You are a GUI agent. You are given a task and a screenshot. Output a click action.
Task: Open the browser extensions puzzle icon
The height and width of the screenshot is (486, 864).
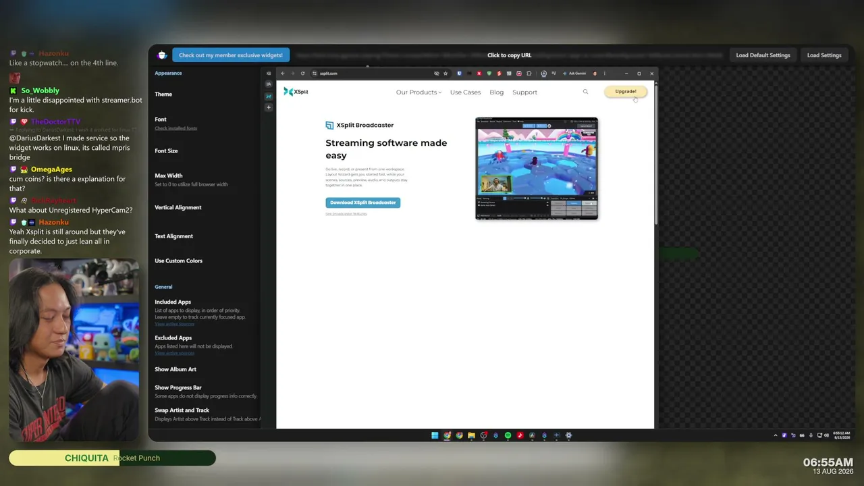tap(529, 74)
